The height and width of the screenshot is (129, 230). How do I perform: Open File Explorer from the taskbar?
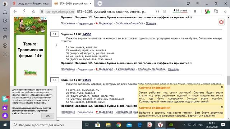[x=108, y=125]
